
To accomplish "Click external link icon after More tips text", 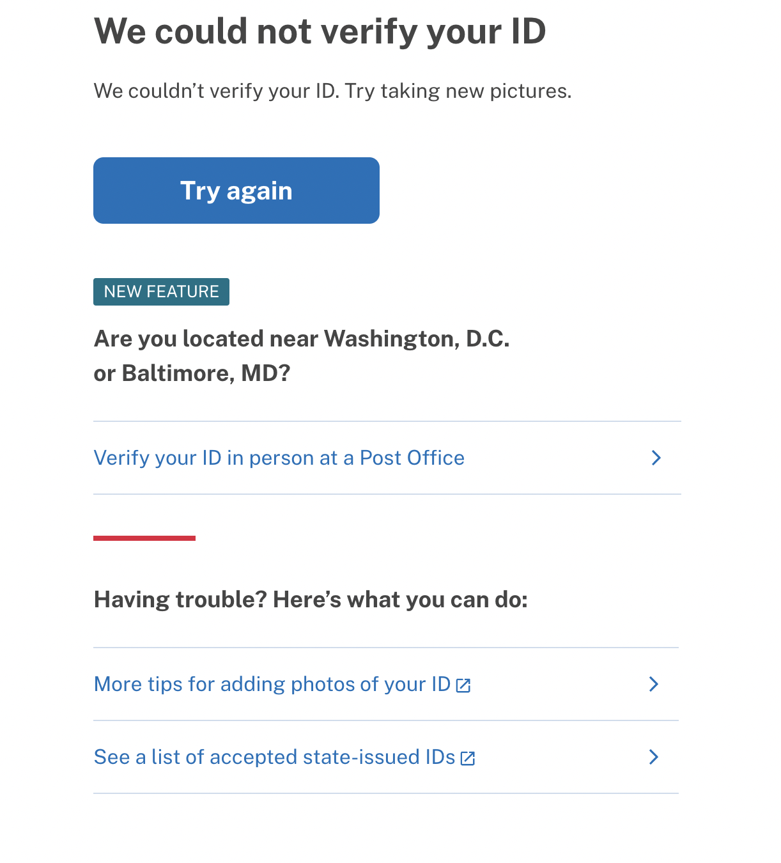I will [x=463, y=686].
